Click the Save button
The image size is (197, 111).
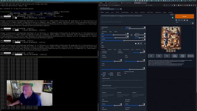pyautogui.click(x=159, y=56)
